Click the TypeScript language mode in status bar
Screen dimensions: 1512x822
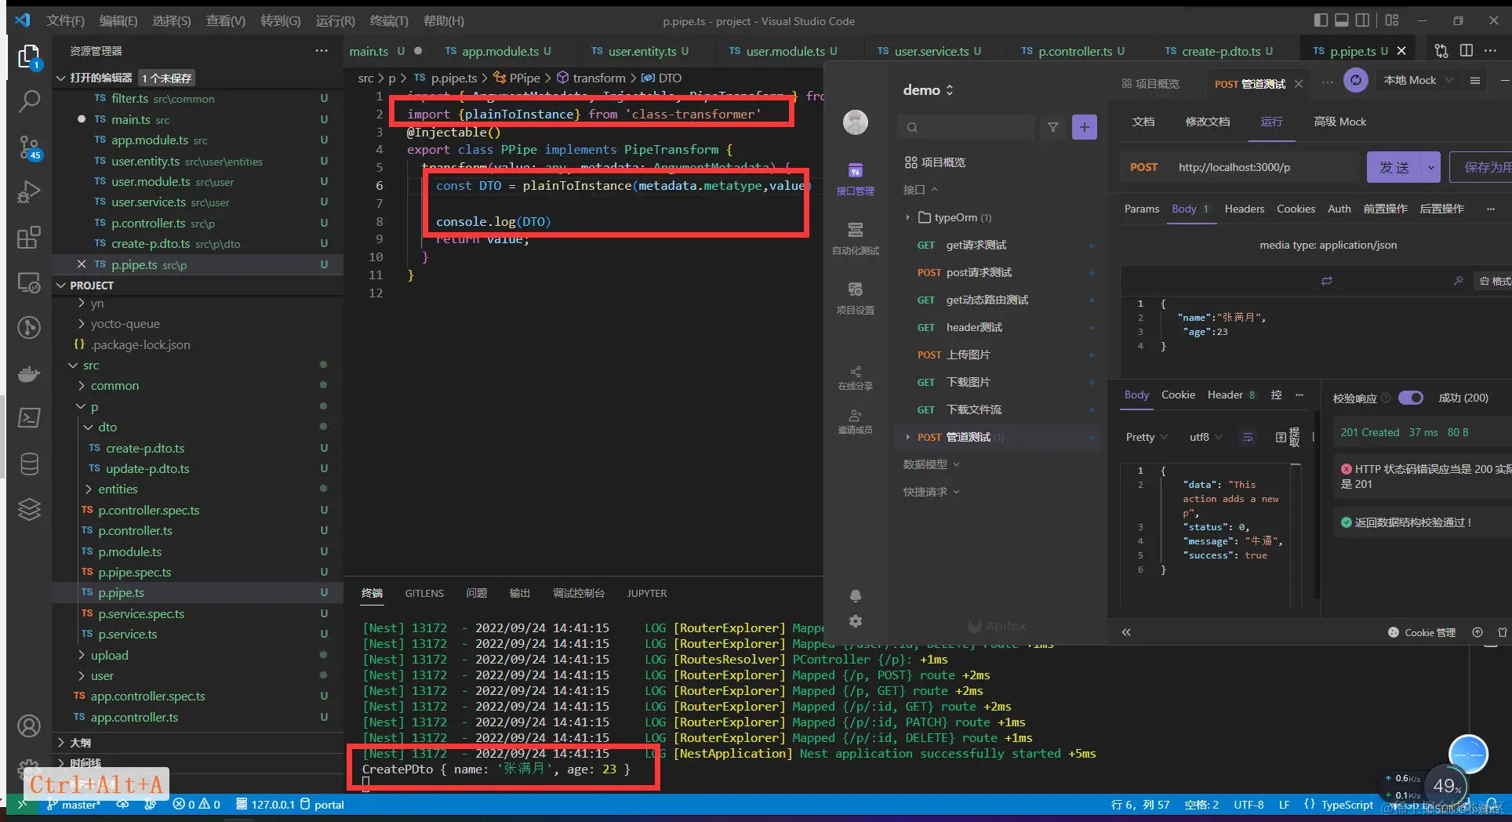(x=1347, y=805)
